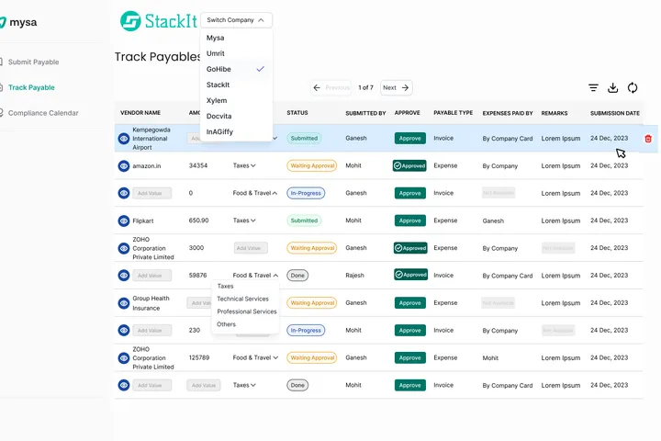Click Waiting Approval status in amazon.in row
Viewport: 661px width, 441px height.
(312, 166)
